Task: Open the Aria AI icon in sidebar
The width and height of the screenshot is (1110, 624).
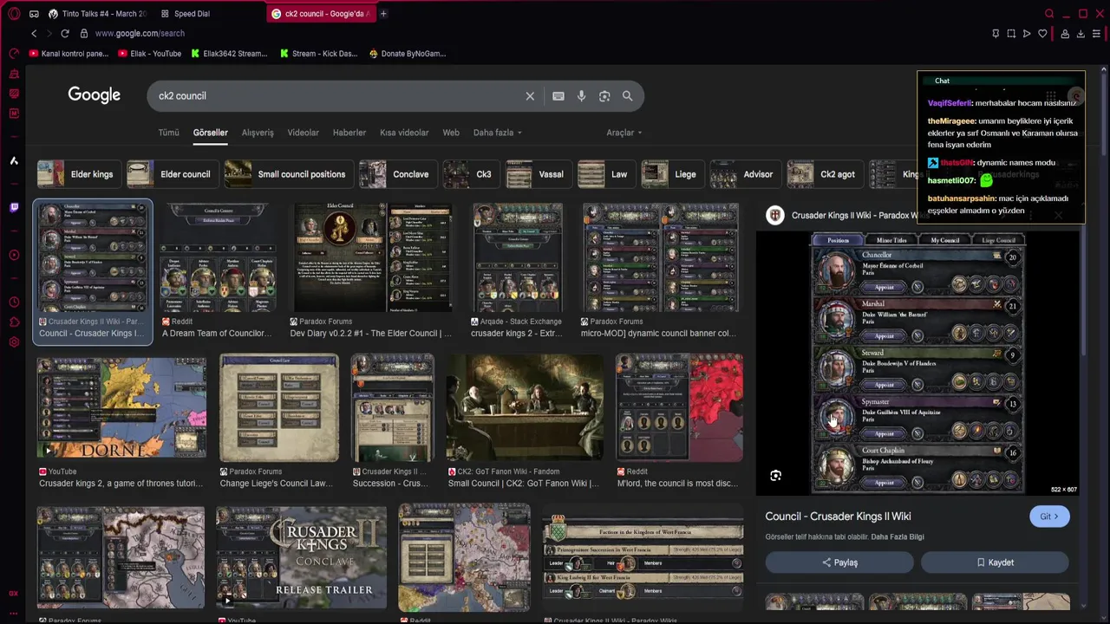Action: pyautogui.click(x=14, y=160)
